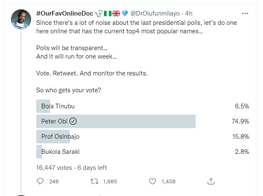This screenshot has width=263, height=196.
Task: Click the share upload icon
Action: tap(211, 181)
